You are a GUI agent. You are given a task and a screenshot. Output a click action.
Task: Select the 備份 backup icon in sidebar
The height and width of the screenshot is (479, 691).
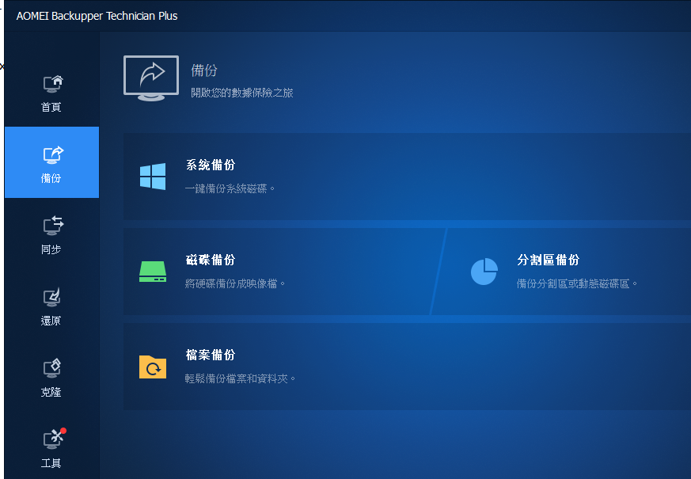click(x=53, y=155)
